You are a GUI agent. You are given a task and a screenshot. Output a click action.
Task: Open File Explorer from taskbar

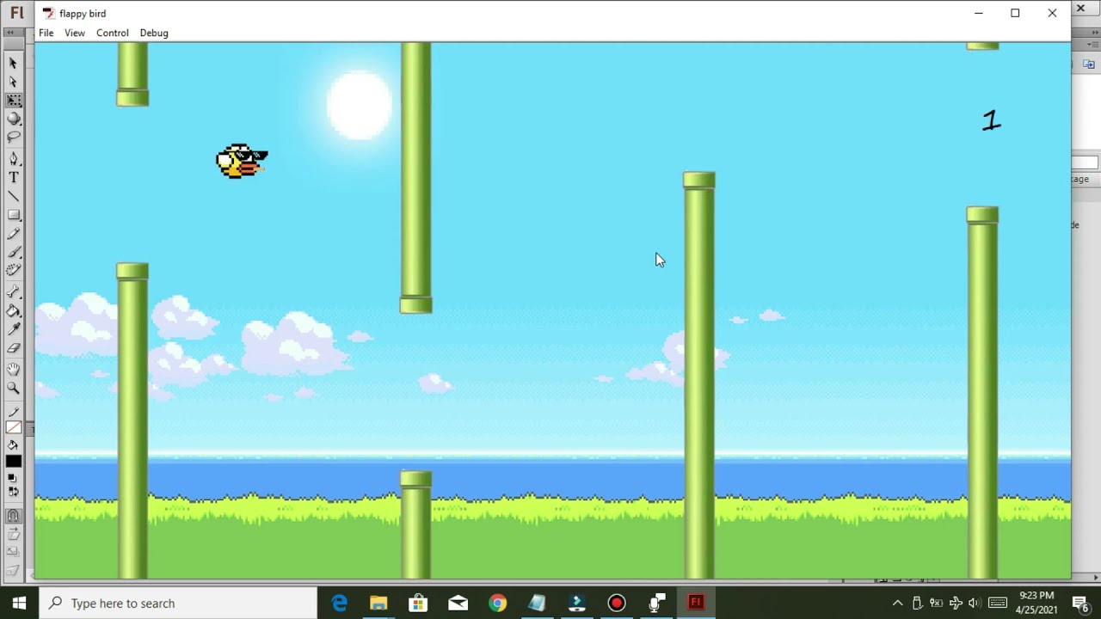378,603
